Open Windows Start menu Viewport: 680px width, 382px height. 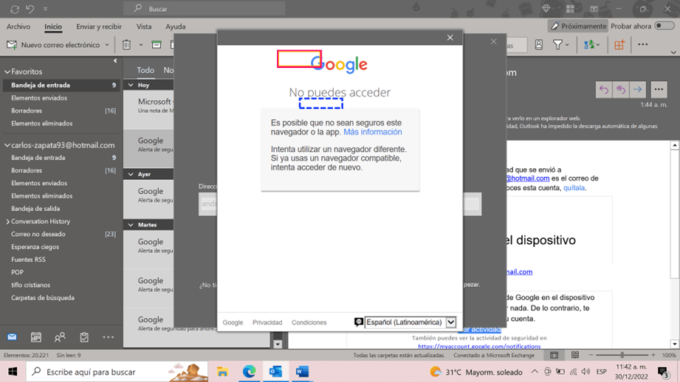tap(13, 372)
